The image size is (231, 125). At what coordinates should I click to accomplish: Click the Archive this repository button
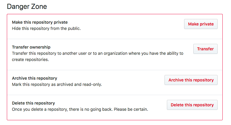click(x=191, y=80)
